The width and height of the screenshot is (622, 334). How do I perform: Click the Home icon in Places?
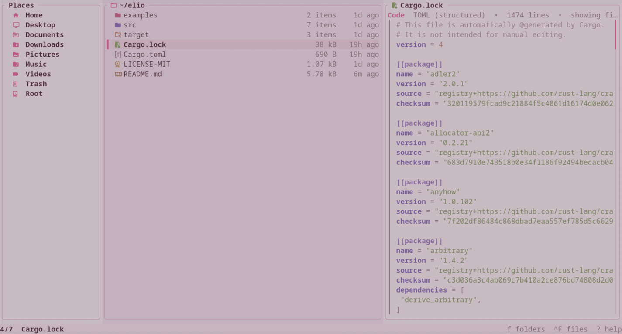[16, 15]
